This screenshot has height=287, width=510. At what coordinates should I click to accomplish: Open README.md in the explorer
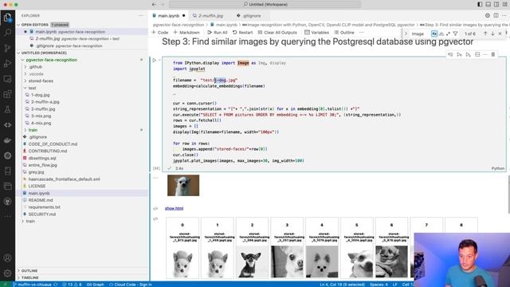pyautogui.click(x=41, y=200)
